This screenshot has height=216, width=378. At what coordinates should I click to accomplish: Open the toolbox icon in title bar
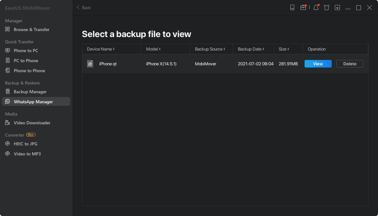303,8
